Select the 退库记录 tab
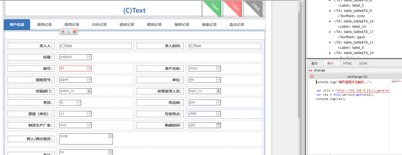 [127, 25]
